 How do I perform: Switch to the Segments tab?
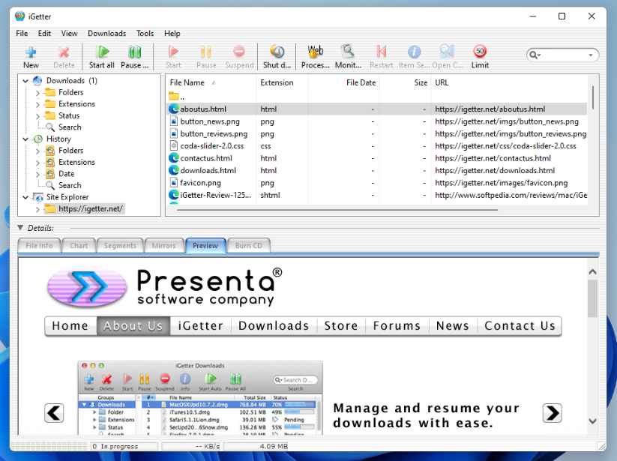pos(120,245)
